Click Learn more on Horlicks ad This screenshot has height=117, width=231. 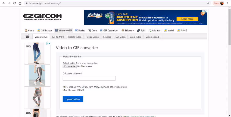click(x=188, y=19)
